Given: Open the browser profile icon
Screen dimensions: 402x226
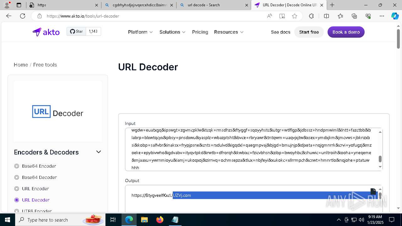Looking at the screenshot, I should point(7,5).
